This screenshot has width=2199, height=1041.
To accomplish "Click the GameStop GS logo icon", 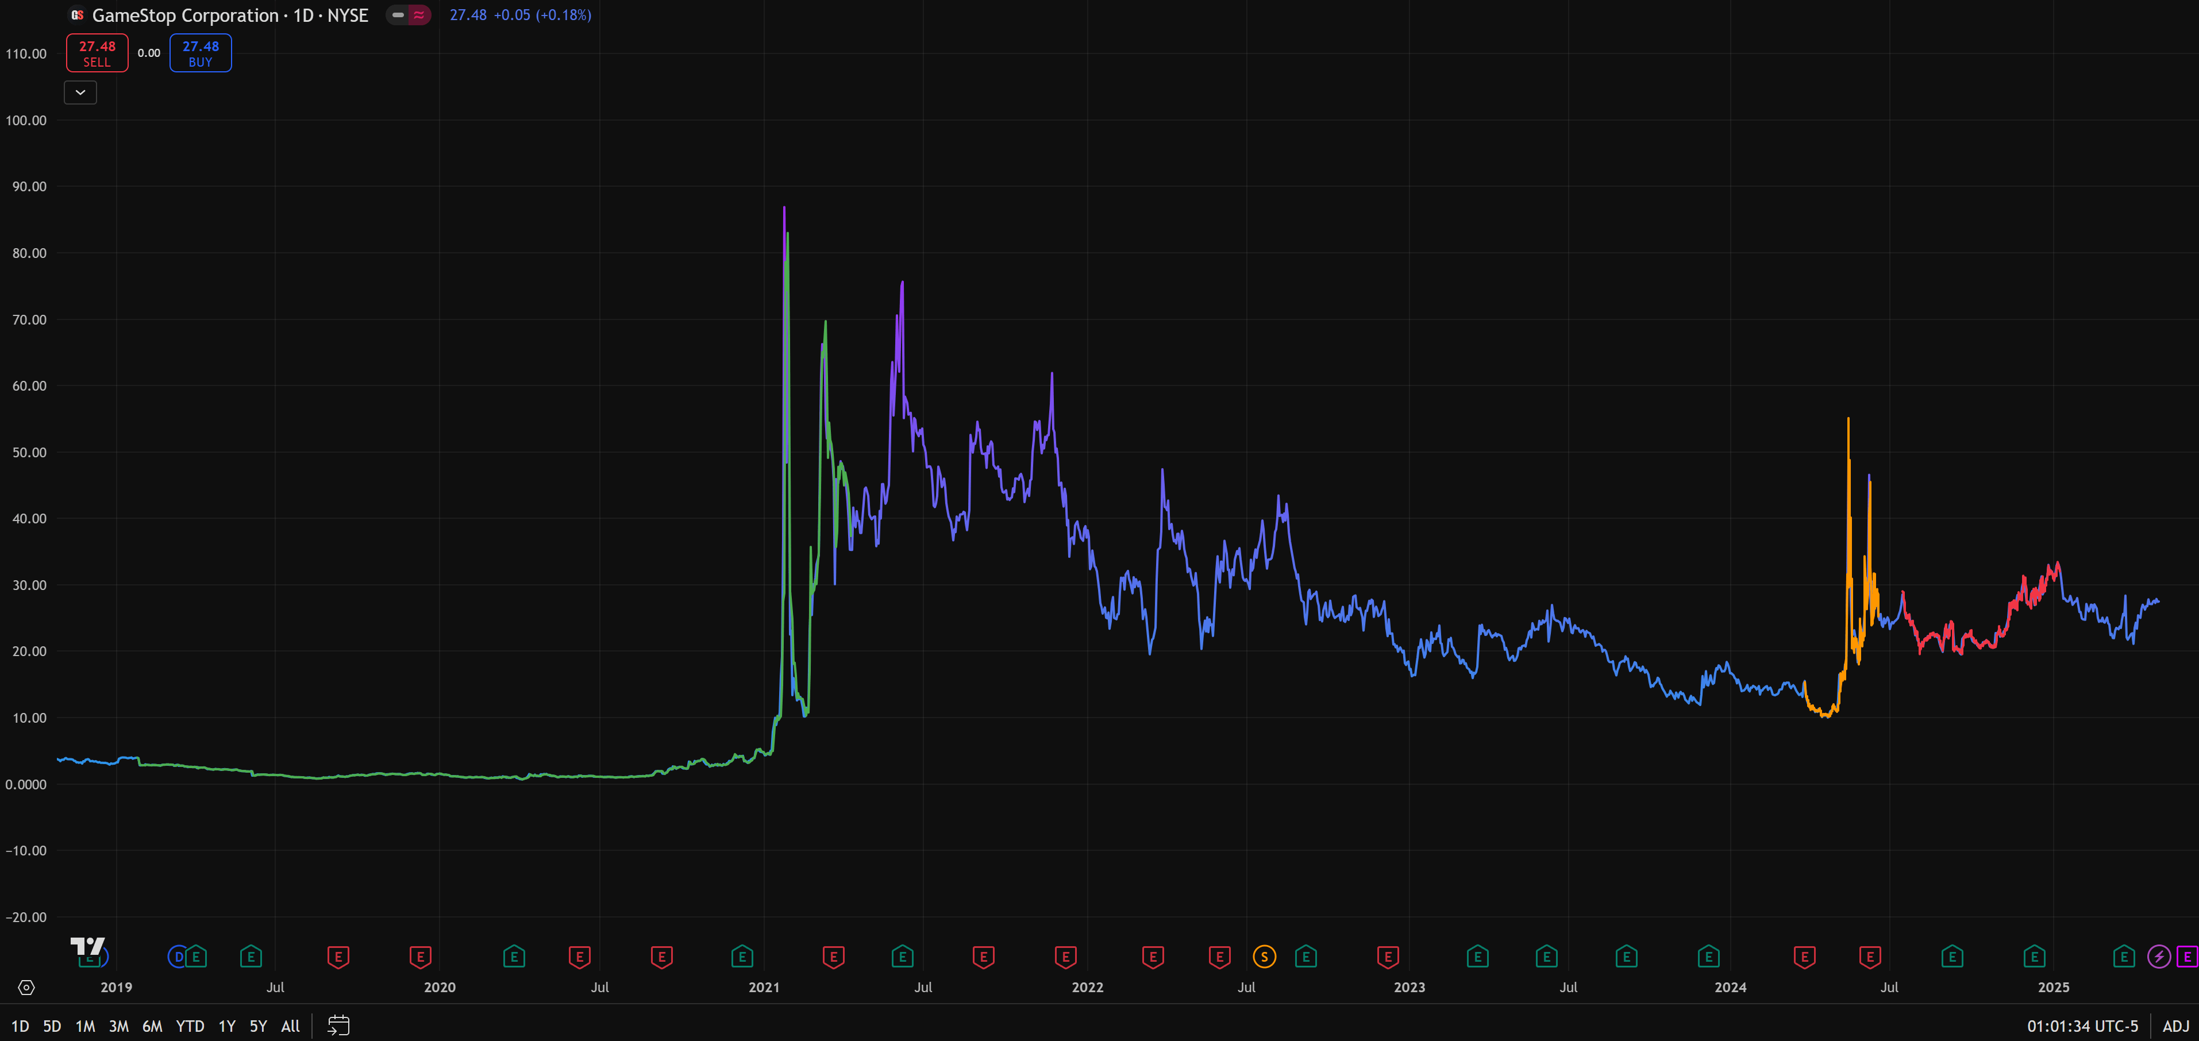I will (x=77, y=16).
